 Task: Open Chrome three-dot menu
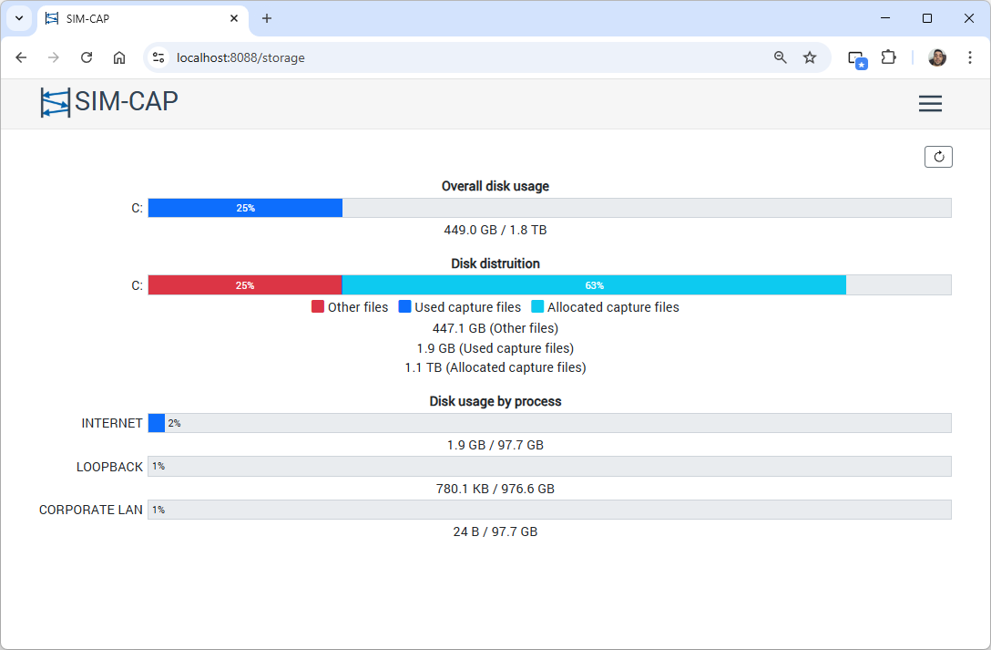[x=970, y=57]
